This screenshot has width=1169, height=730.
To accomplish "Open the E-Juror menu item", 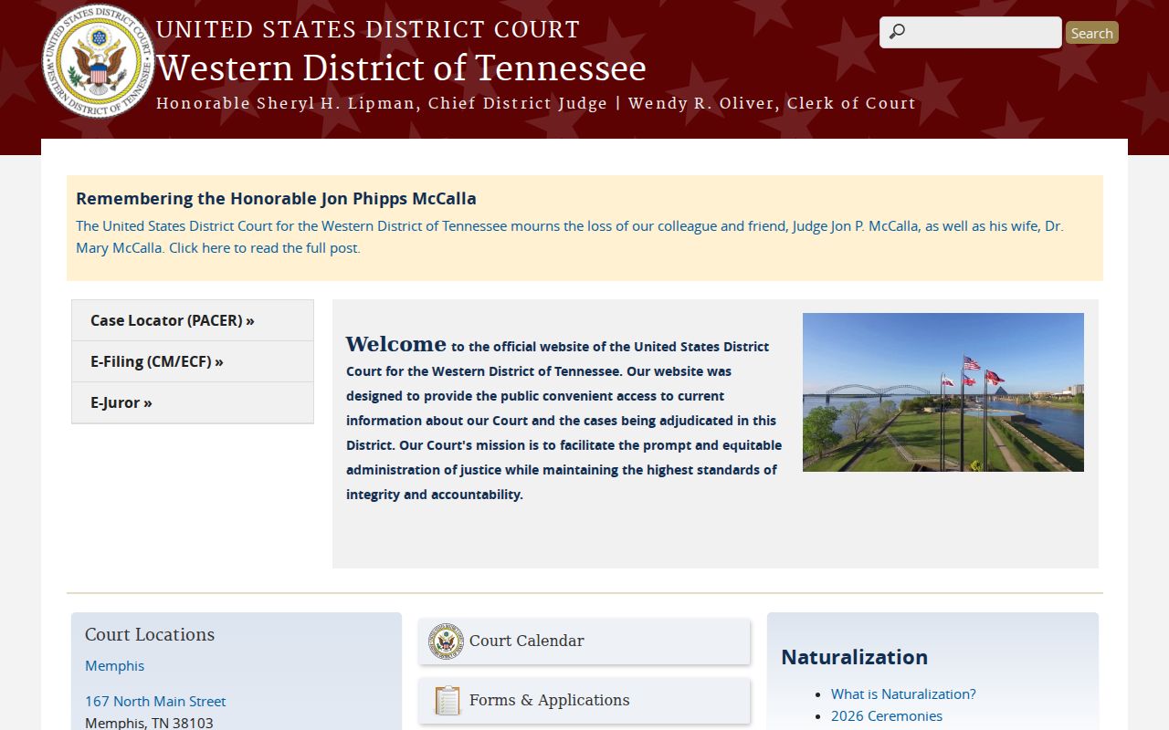I will [x=193, y=402].
